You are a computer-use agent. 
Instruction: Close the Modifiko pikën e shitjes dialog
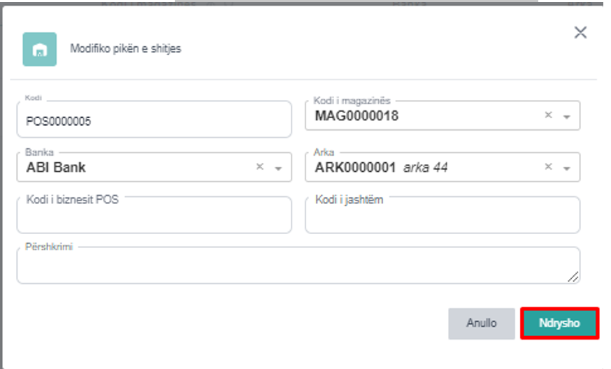[x=580, y=32]
